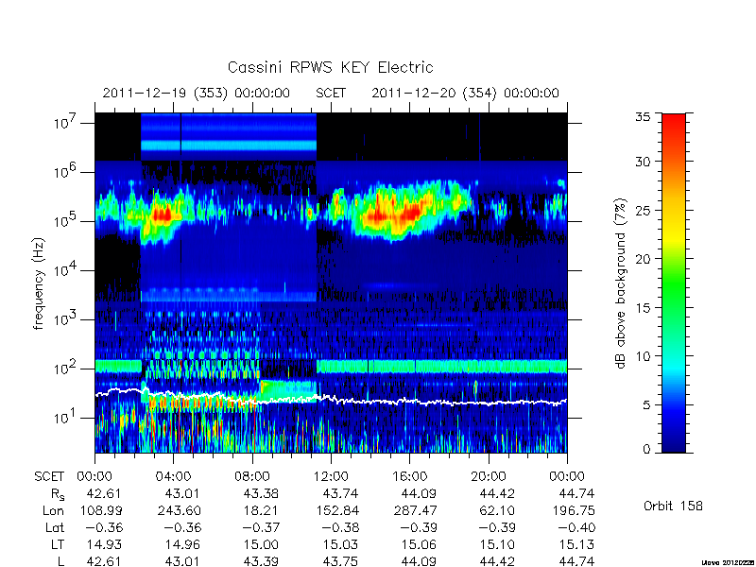Click the 10^1 frequency tick label
The width and height of the screenshot is (756, 567).
pos(66,416)
